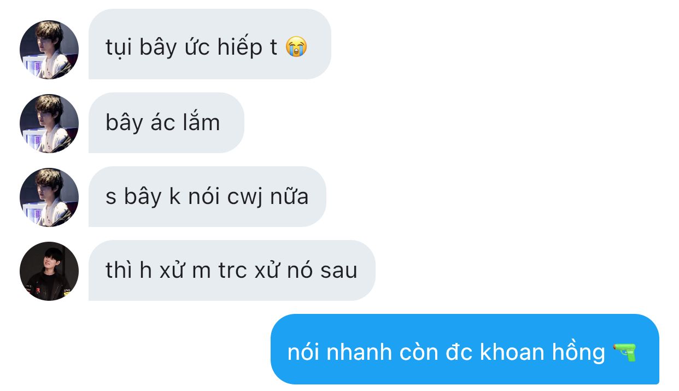Click the crying face emoji
Viewport: 679px width, 391px height.
coord(296,47)
